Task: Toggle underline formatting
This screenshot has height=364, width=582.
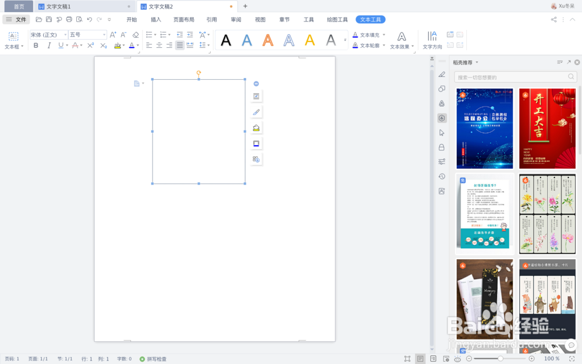Action: 61,45
